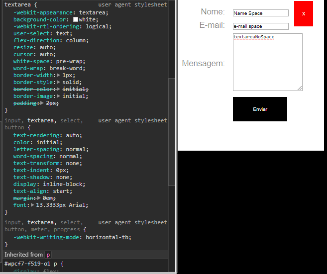The width and height of the screenshot is (327, 274).
Task: Click the white background-color swatch
Action: coord(76,19)
